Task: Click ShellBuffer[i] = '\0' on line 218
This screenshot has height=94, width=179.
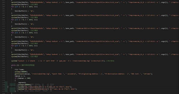Action: pyautogui.click(x=24, y=37)
